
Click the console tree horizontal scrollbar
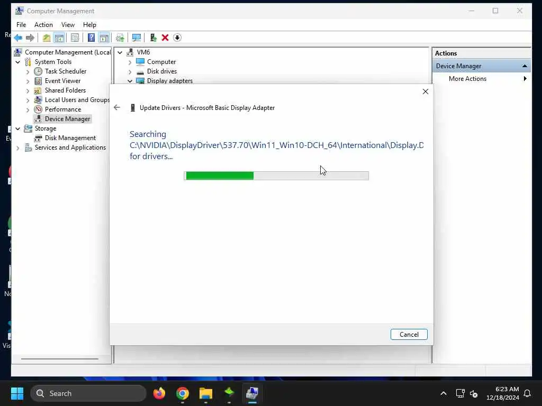point(60,359)
